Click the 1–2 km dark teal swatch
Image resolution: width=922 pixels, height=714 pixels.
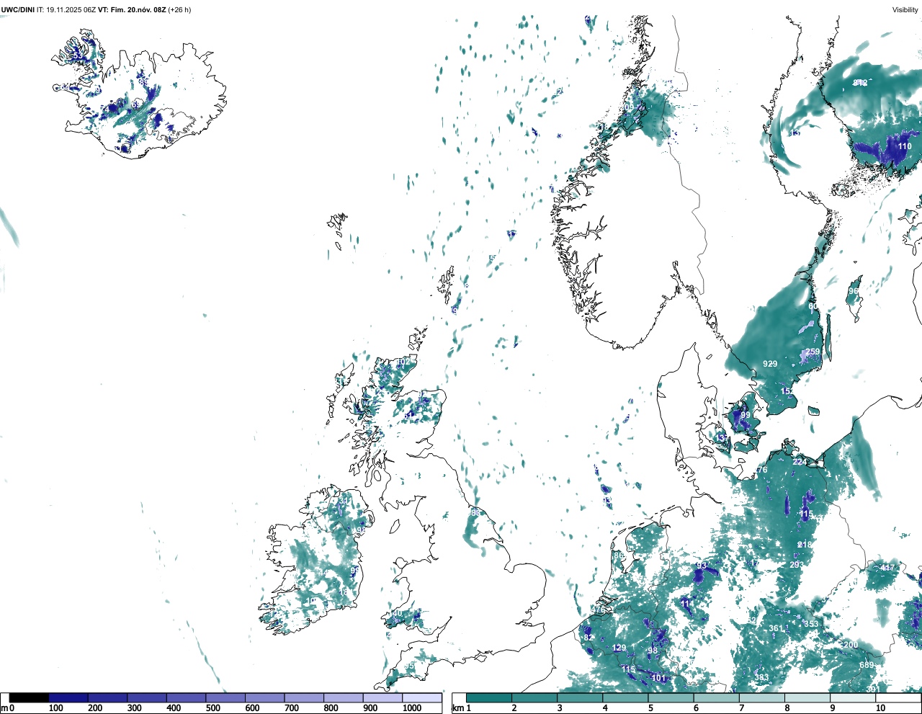point(489,698)
